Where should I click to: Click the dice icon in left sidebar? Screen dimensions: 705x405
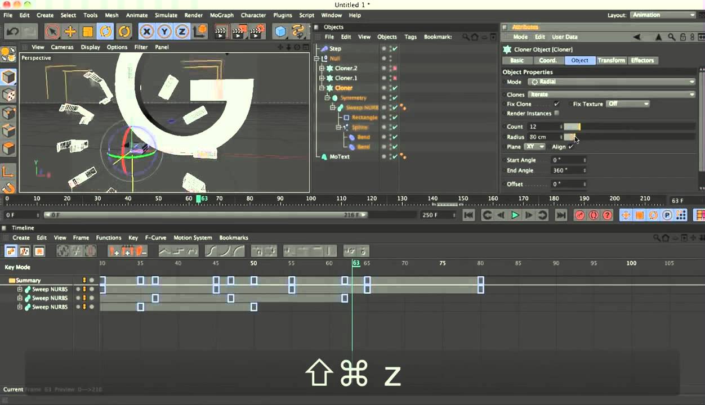point(8,95)
